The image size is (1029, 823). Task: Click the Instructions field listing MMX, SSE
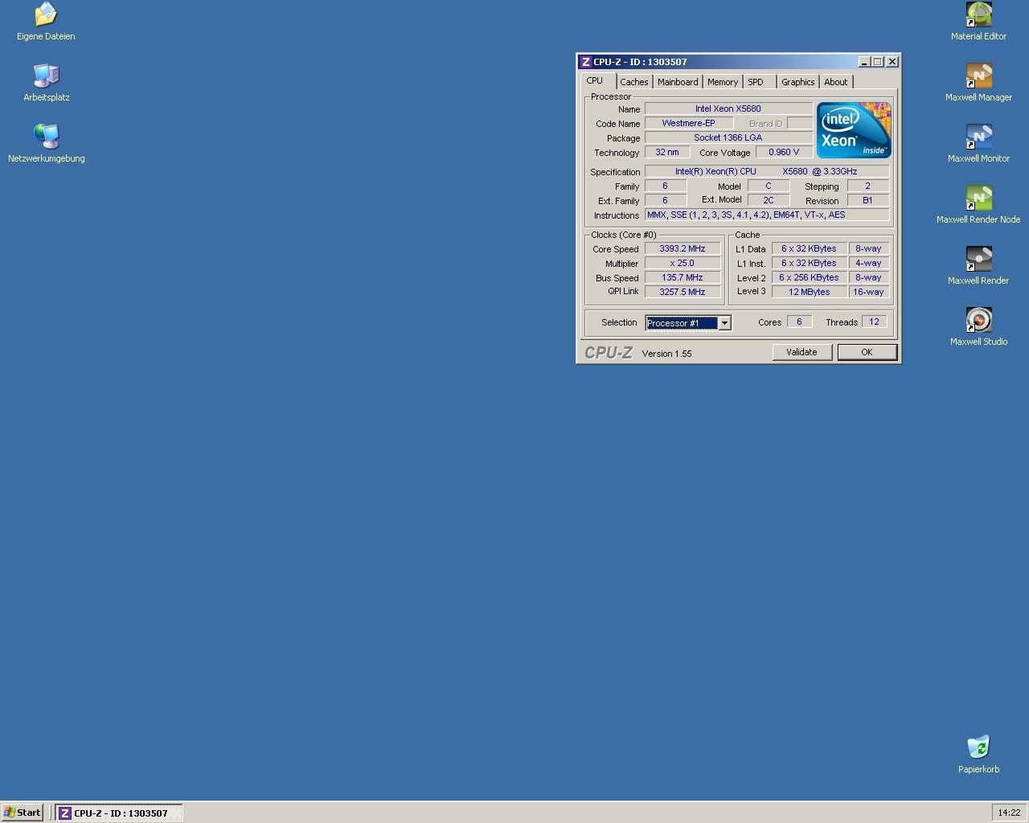(x=767, y=215)
